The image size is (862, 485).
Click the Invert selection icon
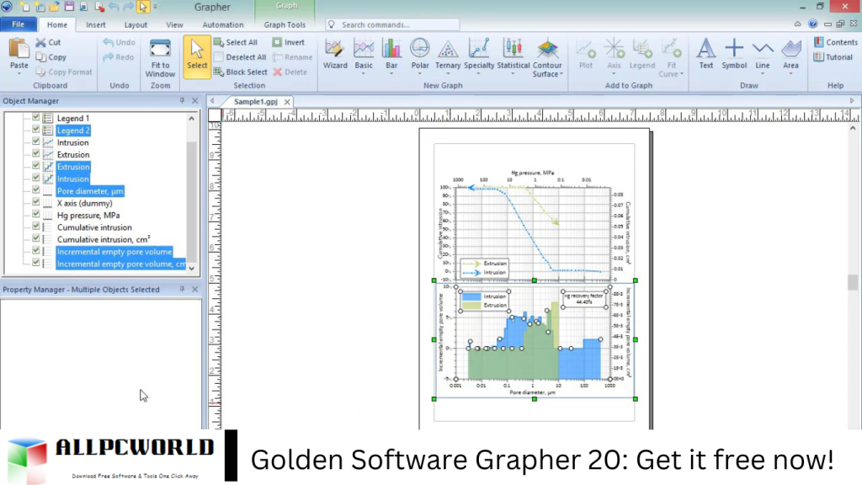click(277, 42)
